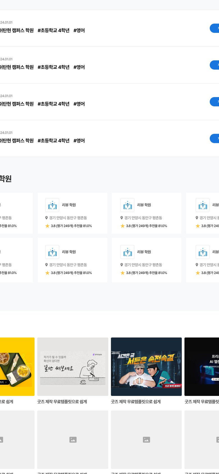Click '경기 안양시 동안구 평촌동' address in bottom-row third card

(143, 265)
